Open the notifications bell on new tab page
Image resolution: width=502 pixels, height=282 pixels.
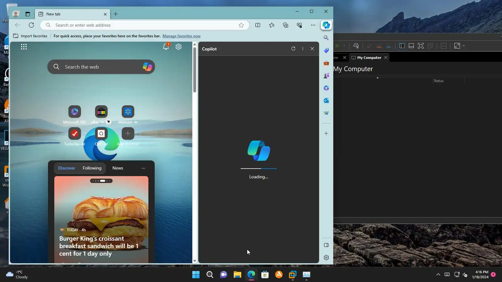(166, 47)
